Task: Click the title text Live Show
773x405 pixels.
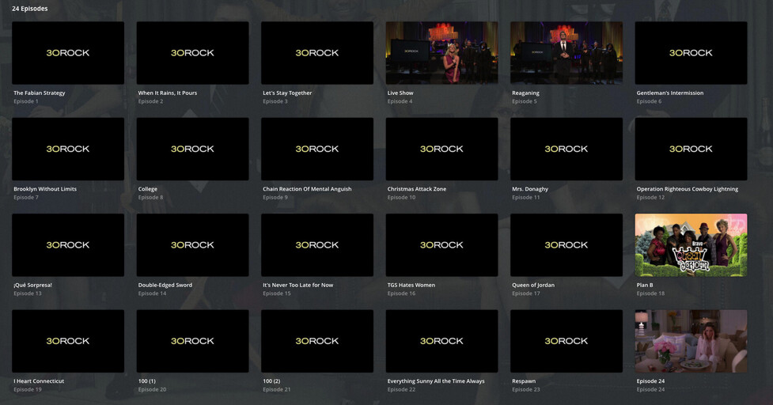Action: [400, 93]
